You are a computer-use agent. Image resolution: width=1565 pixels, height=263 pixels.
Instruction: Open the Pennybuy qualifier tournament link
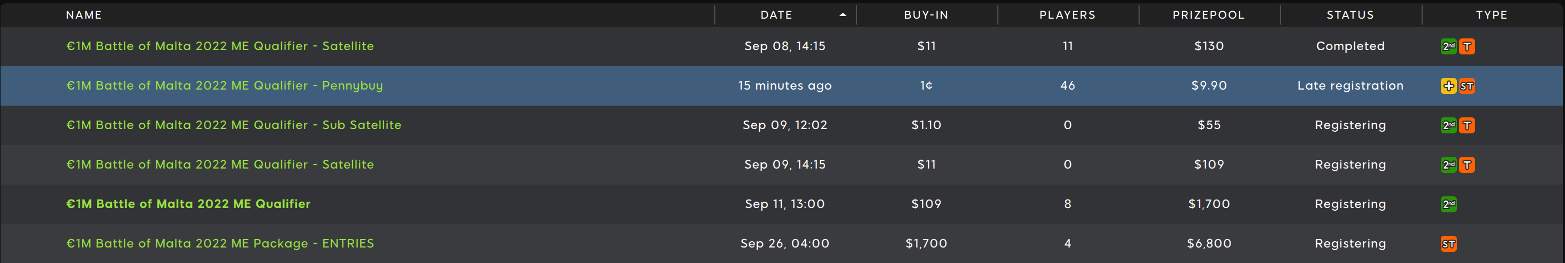coord(225,85)
